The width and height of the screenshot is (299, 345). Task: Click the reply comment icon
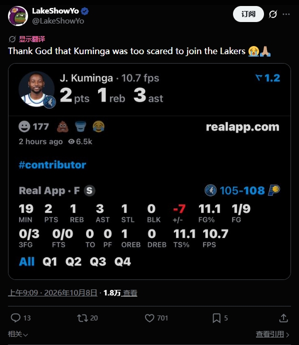point(15,318)
